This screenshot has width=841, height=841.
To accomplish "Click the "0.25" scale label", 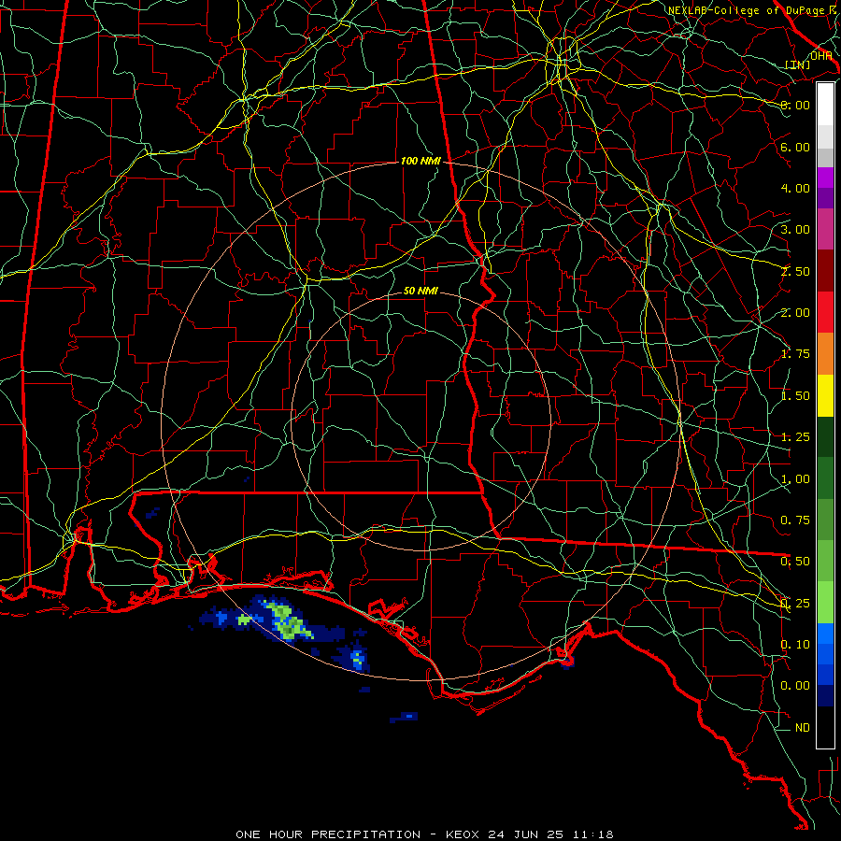I will 795,604.
